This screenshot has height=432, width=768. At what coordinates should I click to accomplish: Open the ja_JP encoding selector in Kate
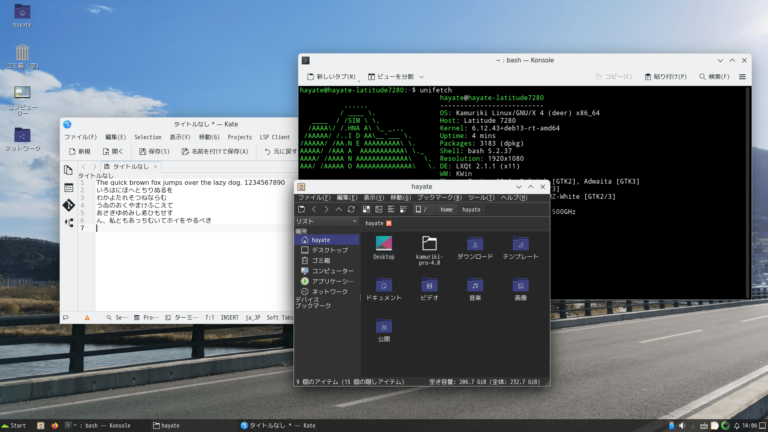click(253, 318)
